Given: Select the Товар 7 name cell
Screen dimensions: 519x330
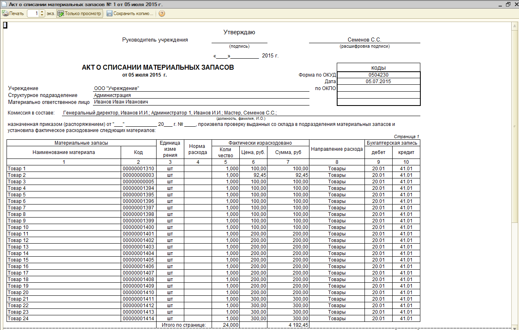Looking at the screenshot, I should click(64, 208).
